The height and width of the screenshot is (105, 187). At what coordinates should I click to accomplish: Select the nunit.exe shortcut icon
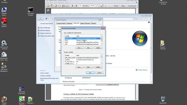[x=22, y=100]
